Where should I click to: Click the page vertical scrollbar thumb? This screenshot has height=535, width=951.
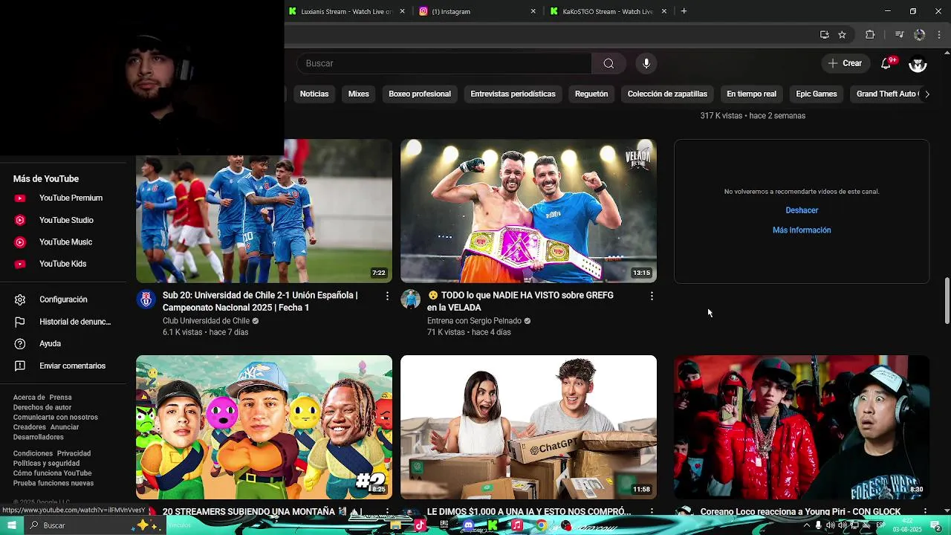947,301
